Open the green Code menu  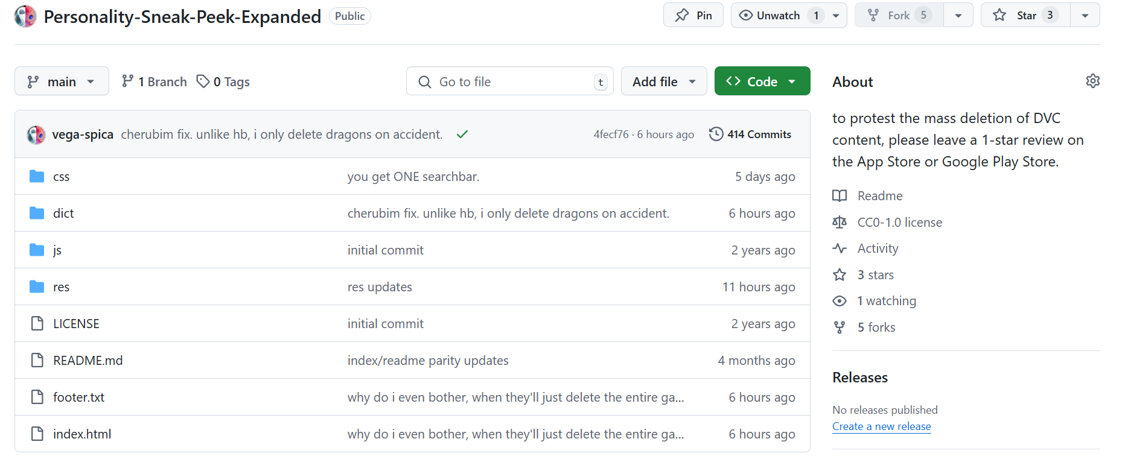(762, 81)
